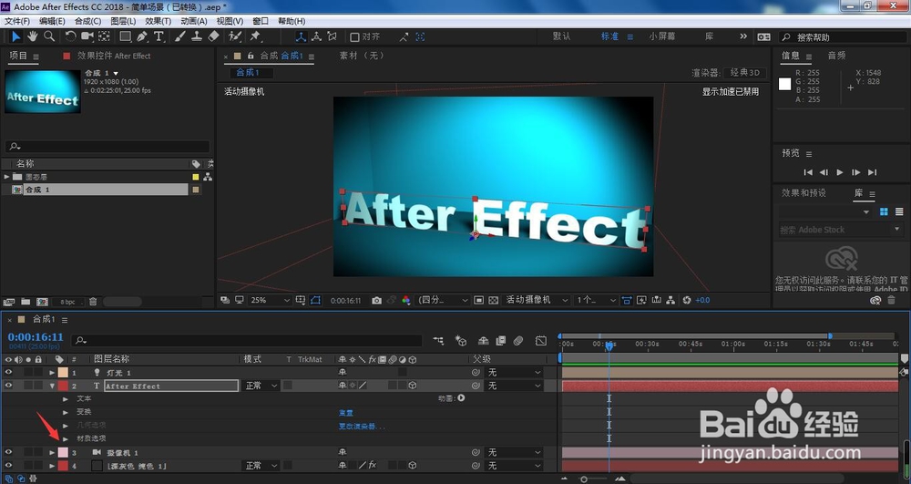Select the Pen tool
This screenshot has width=911, height=484.
click(142, 36)
